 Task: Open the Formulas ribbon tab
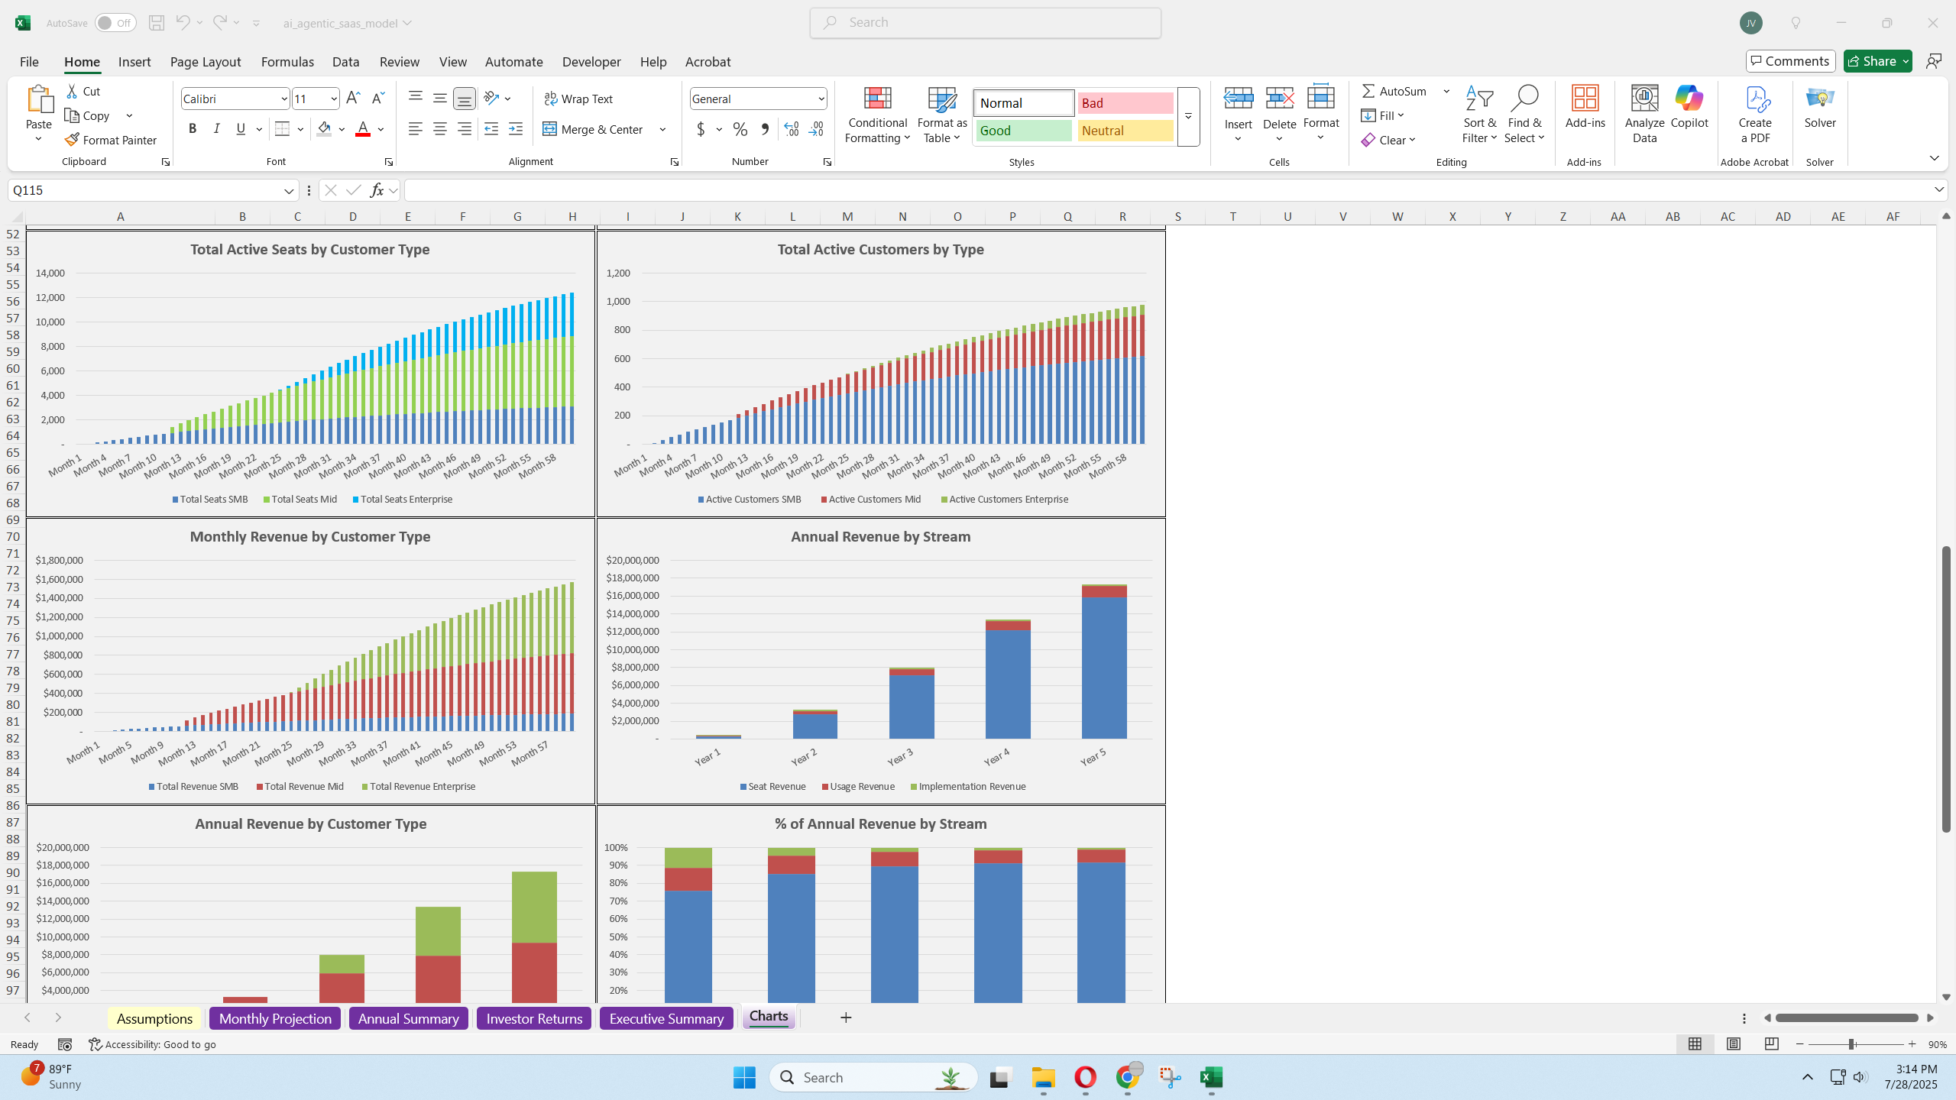[287, 62]
